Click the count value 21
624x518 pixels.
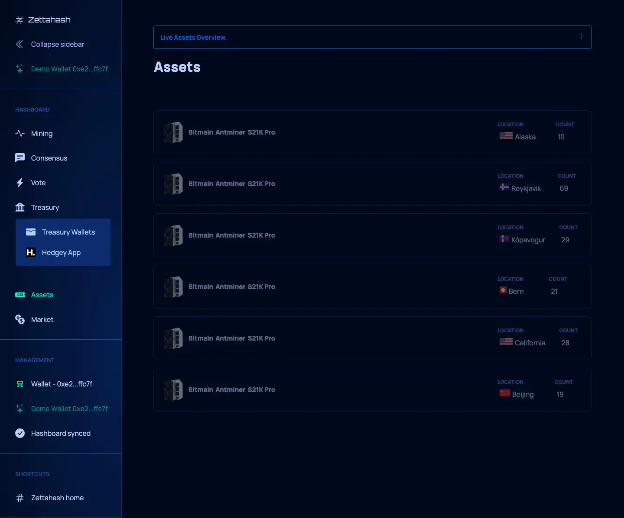(554, 291)
